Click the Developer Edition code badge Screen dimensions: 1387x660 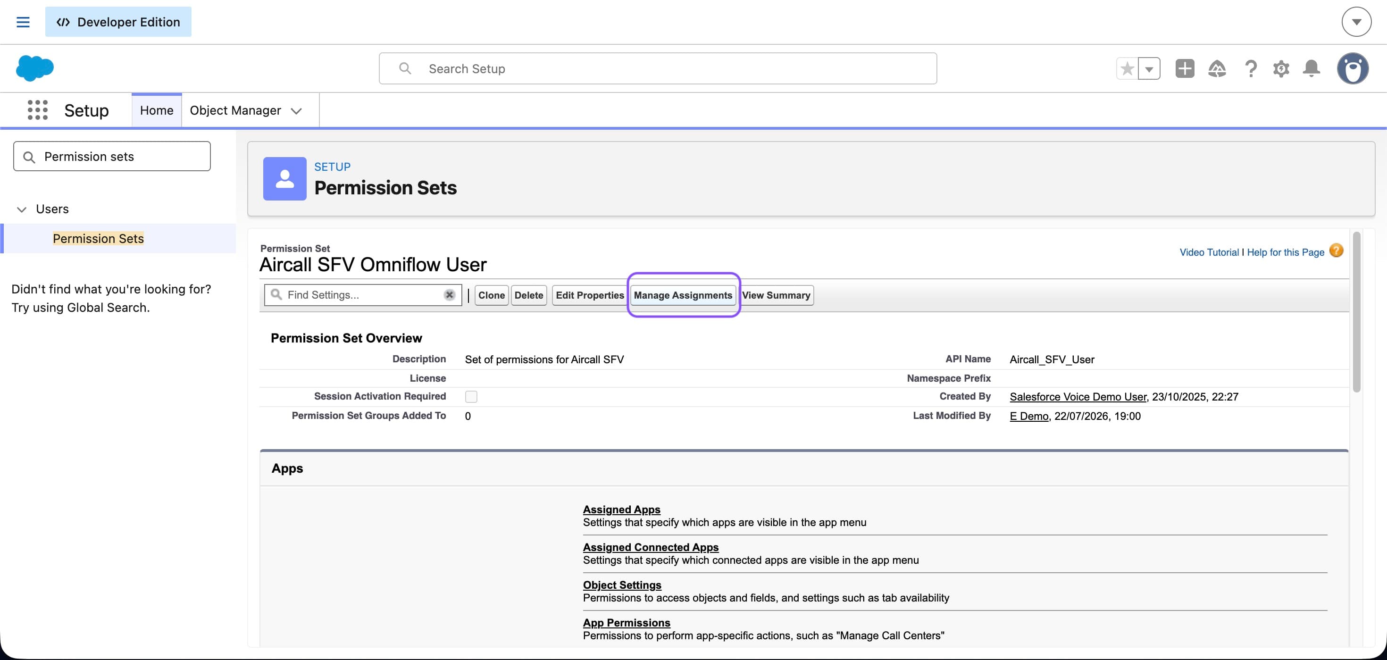[x=118, y=22]
